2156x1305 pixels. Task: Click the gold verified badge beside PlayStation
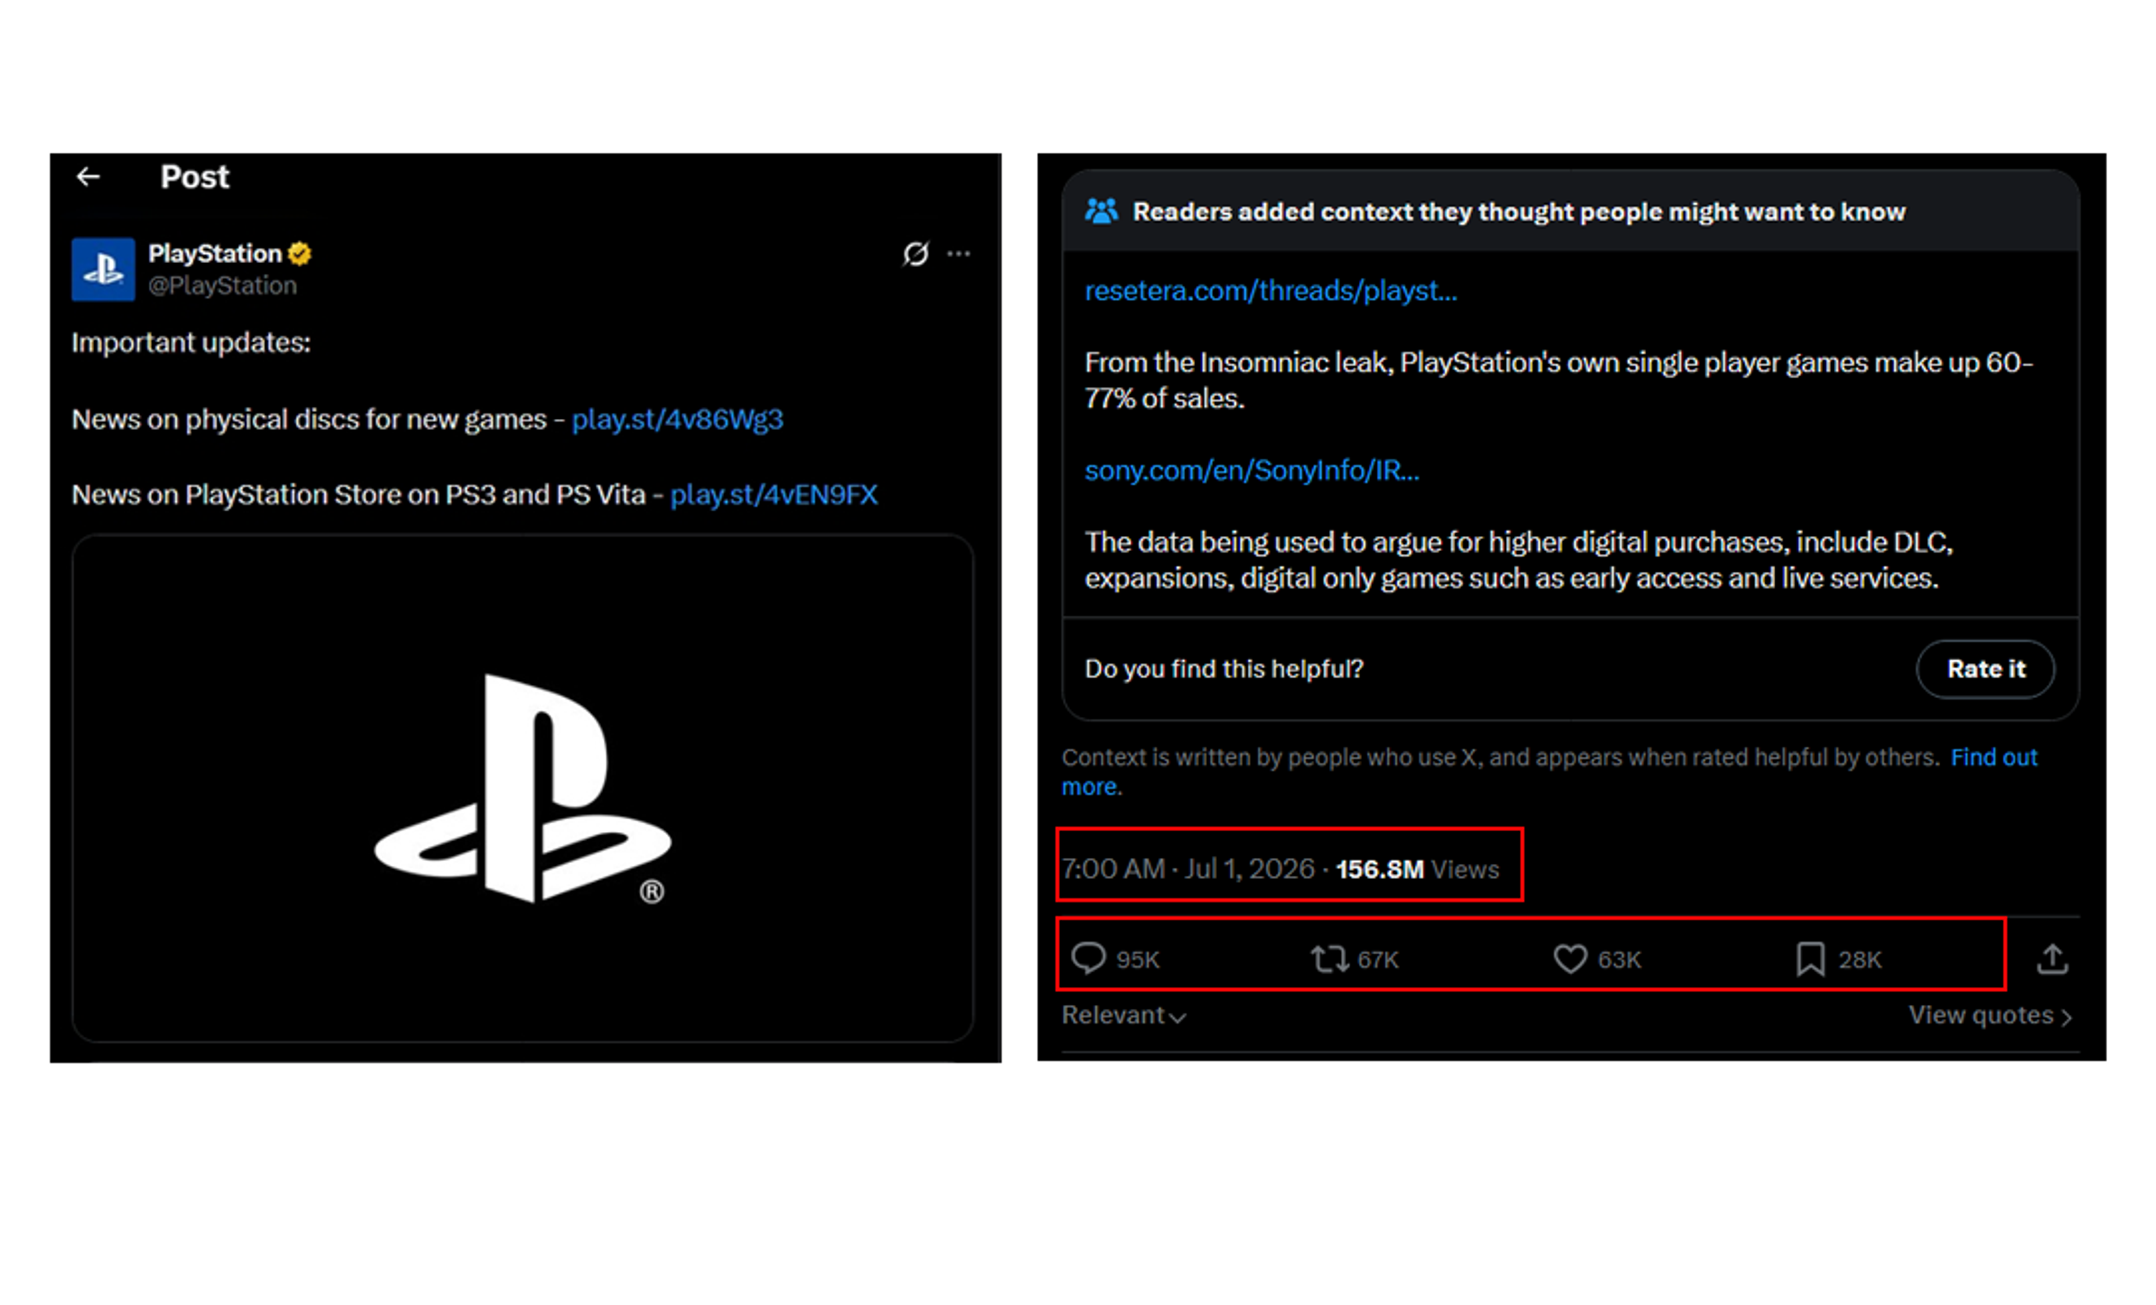[x=299, y=254]
